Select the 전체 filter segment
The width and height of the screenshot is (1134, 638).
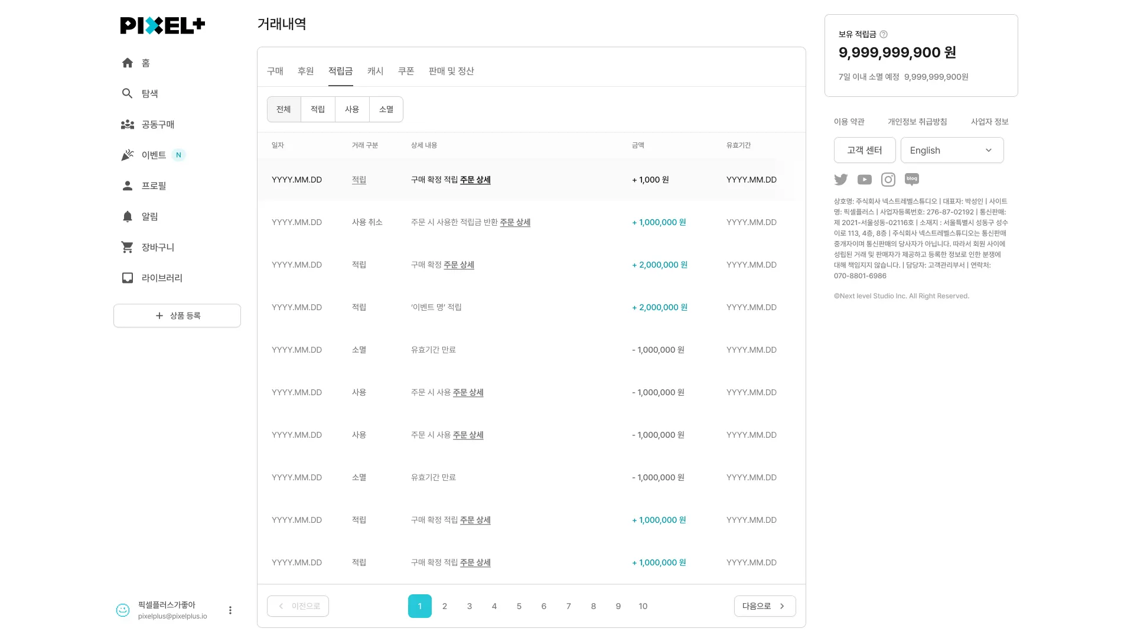click(x=283, y=109)
